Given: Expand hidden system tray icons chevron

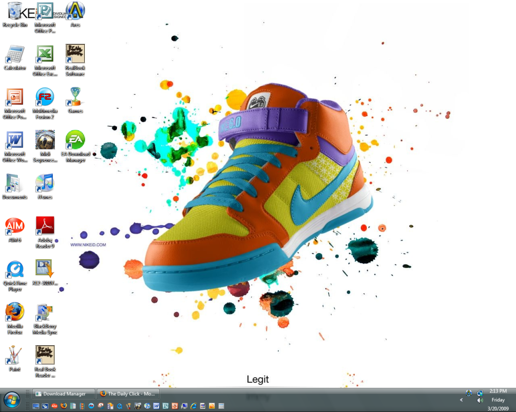Looking at the screenshot, I should tap(462, 400).
